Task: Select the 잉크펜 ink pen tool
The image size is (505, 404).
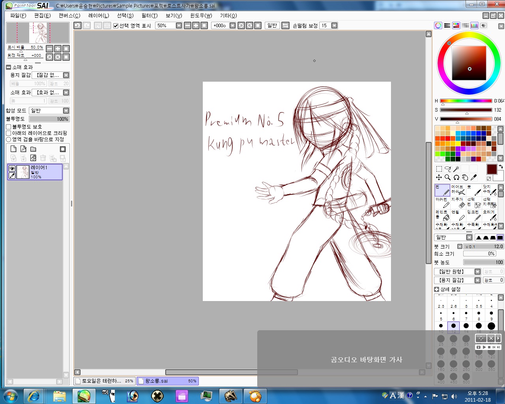Action: (474, 215)
